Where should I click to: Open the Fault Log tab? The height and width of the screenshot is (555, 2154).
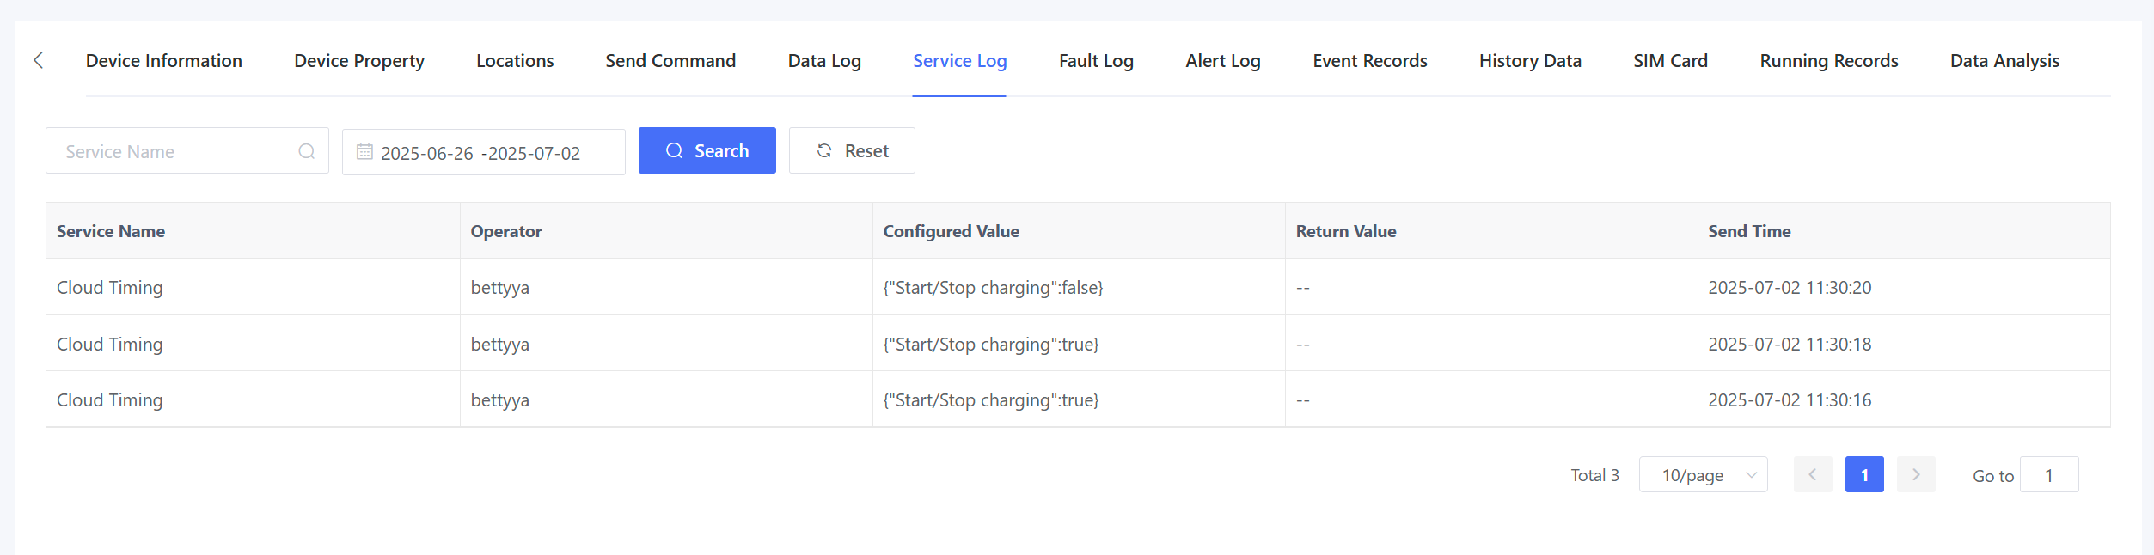pyautogui.click(x=1096, y=61)
